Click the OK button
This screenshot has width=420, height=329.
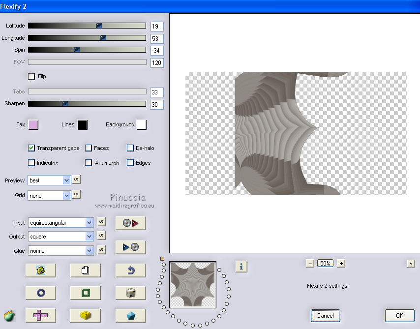click(x=399, y=316)
